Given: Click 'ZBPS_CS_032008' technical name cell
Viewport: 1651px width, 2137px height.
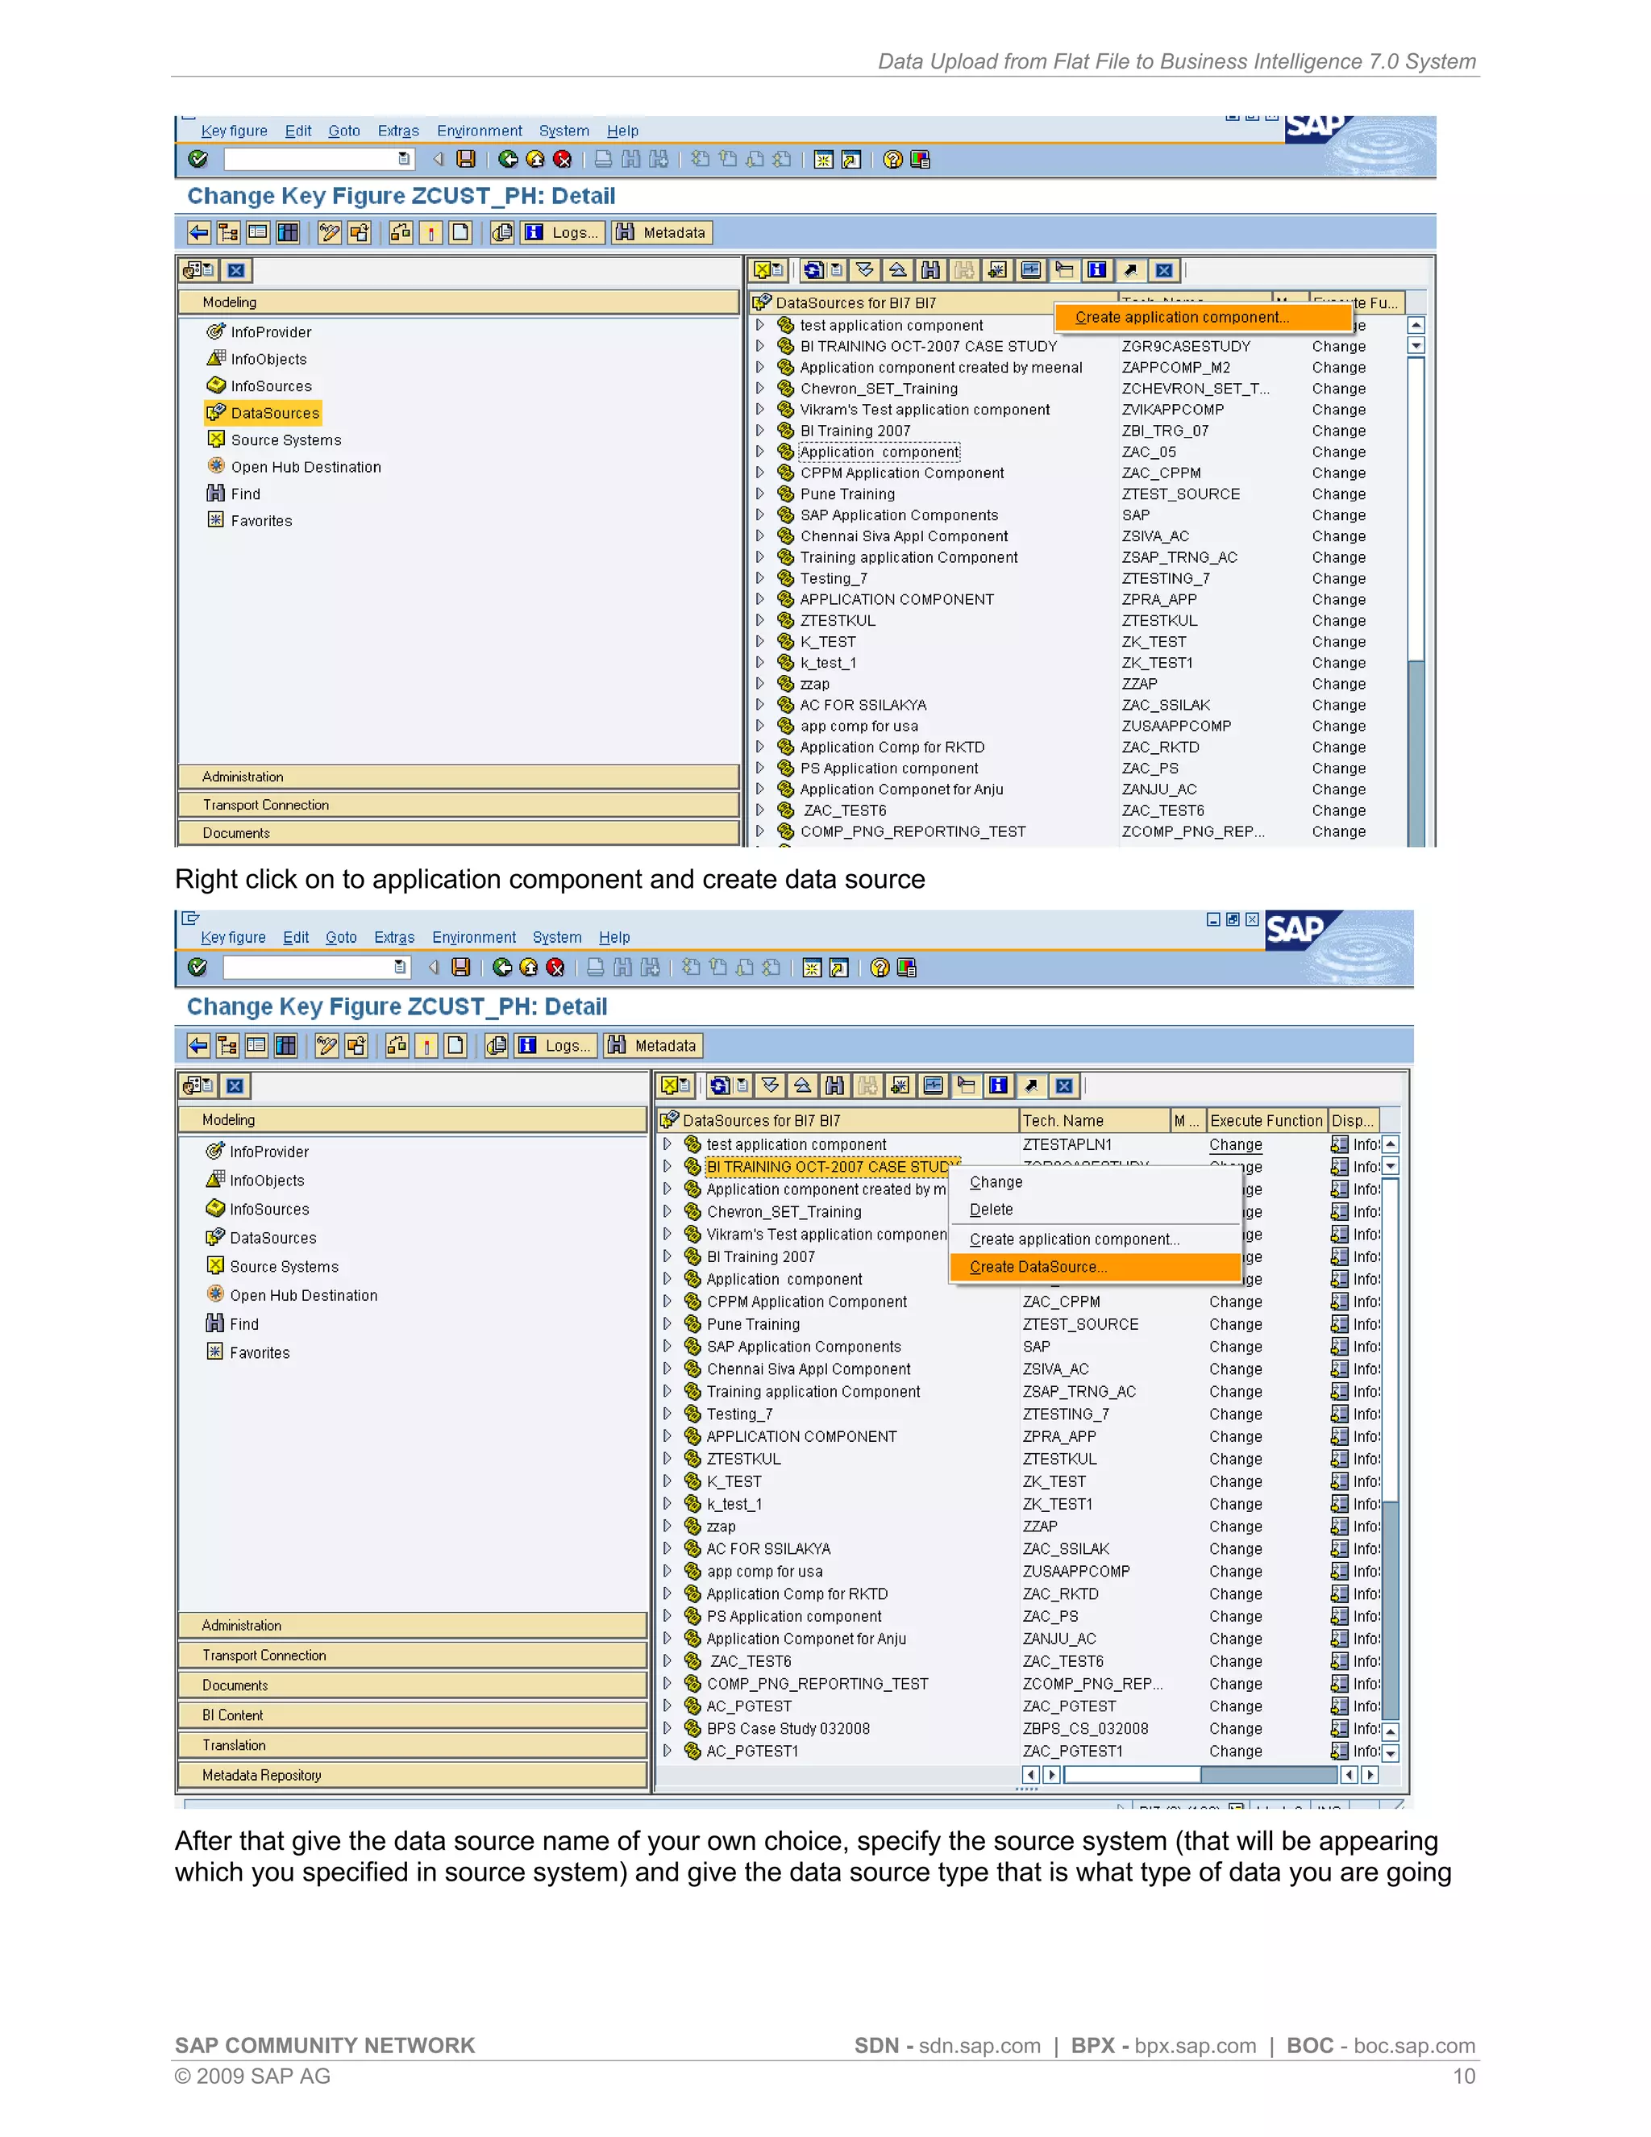Looking at the screenshot, I should pos(1086,1729).
